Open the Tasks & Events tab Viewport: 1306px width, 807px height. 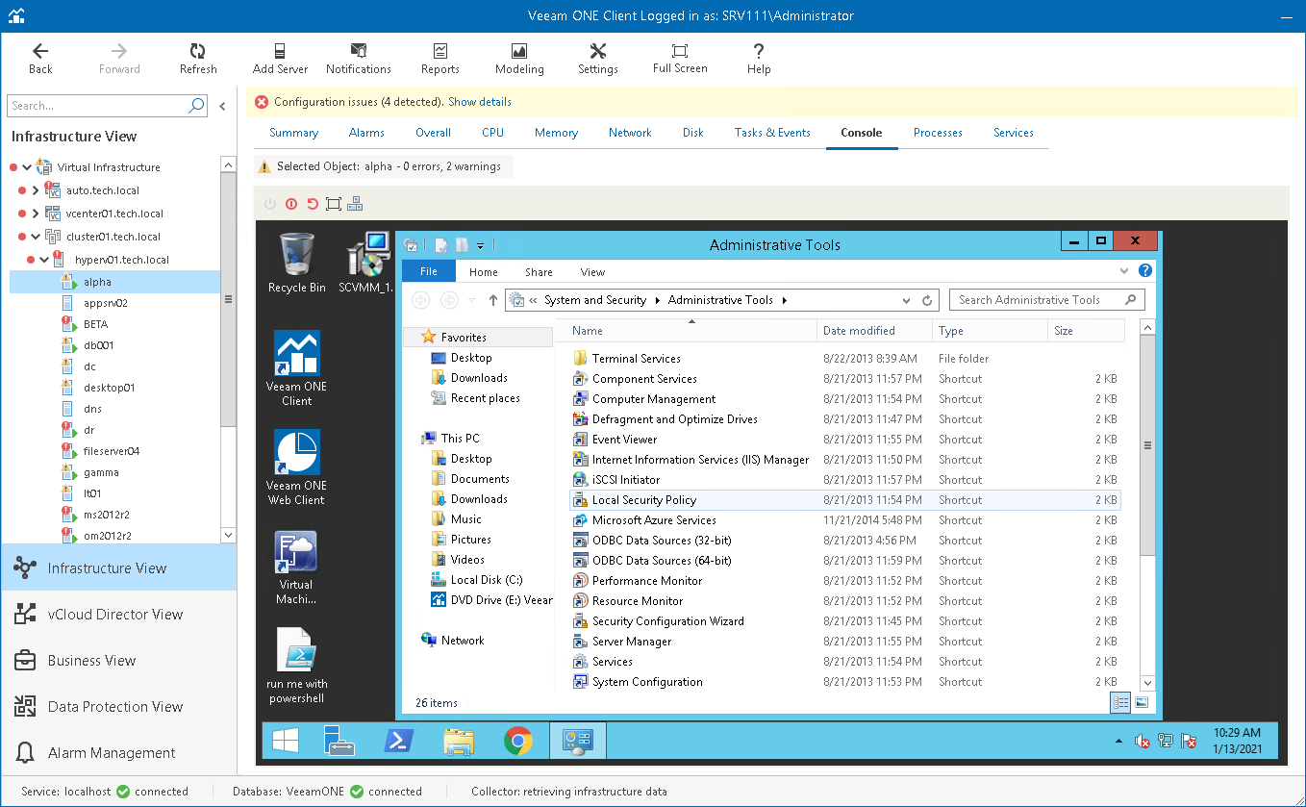[x=772, y=133]
